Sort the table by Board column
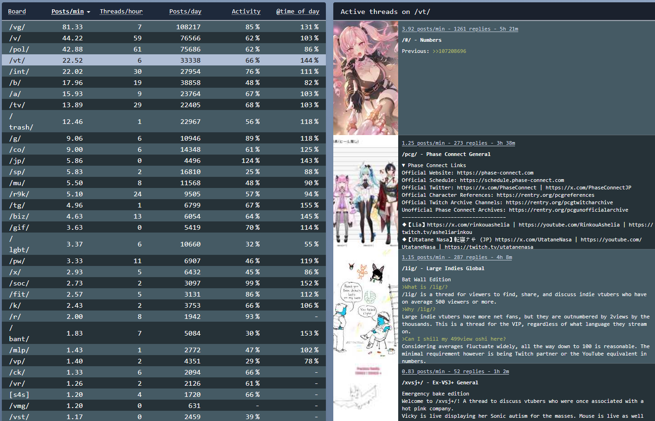655x421 pixels. coord(17,12)
